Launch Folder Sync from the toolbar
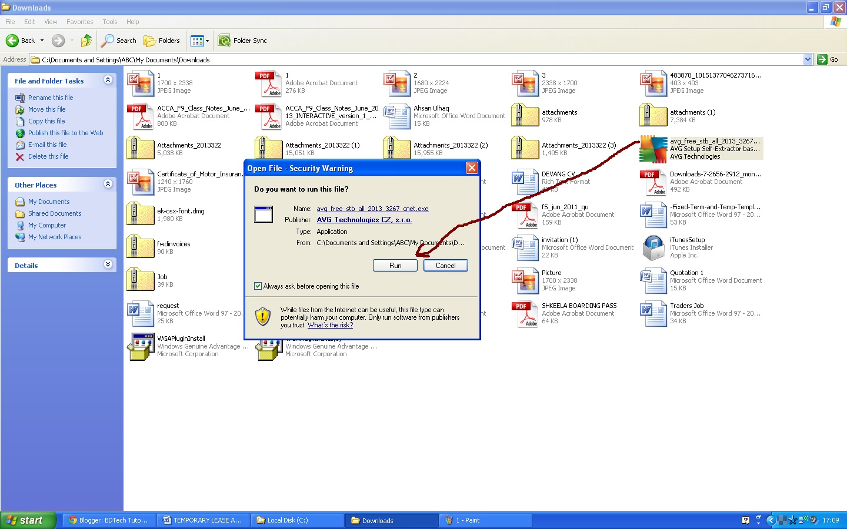The image size is (847, 529). pyautogui.click(x=242, y=41)
